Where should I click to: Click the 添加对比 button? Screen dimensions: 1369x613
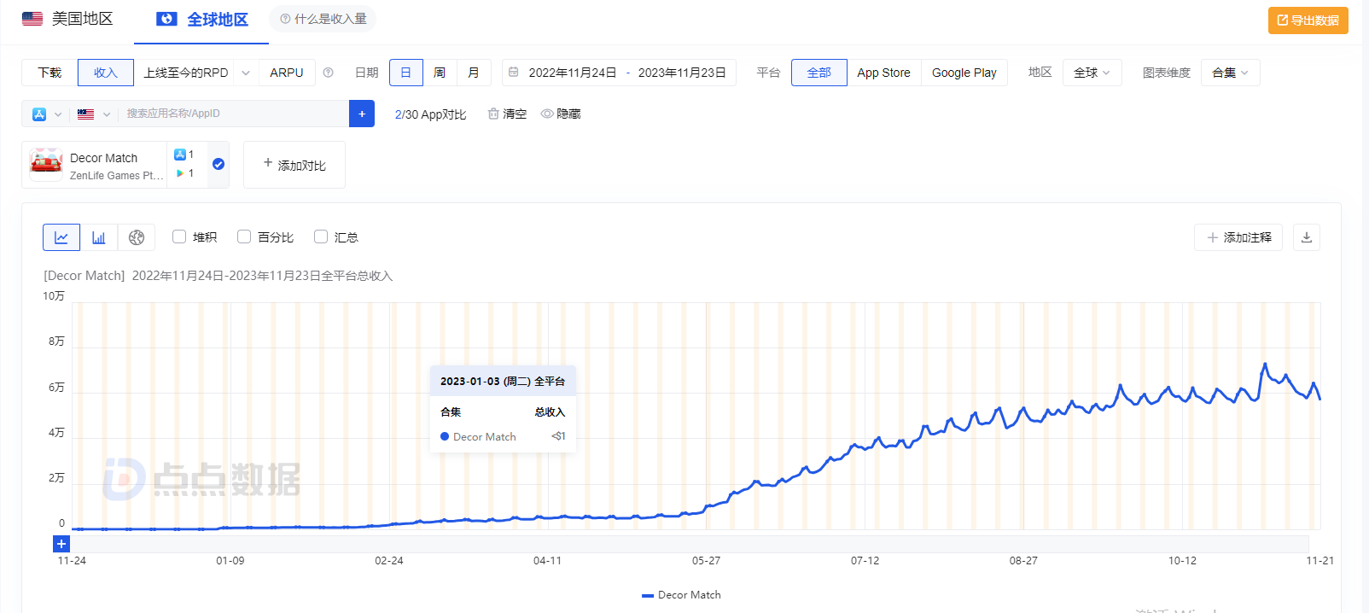(294, 165)
